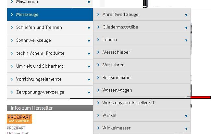Select the Messzeuge menu category
This screenshot has width=211, height=134.
pyautogui.click(x=28, y=14)
